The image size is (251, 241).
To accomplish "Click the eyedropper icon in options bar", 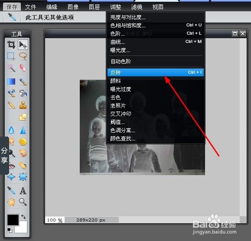I will point(12,17).
